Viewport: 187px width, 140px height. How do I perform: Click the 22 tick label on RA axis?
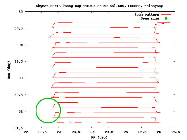click(26, 132)
